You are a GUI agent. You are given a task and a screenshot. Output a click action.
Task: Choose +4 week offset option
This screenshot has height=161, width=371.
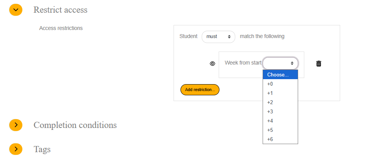(x=280, y=121)
